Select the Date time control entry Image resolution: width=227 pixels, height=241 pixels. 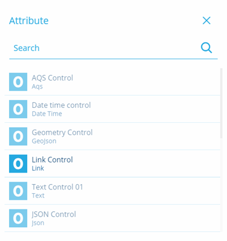tap(113, 109)
